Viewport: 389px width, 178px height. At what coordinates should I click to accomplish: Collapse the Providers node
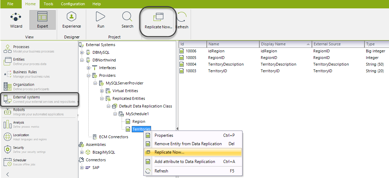(x=89, y=75)
